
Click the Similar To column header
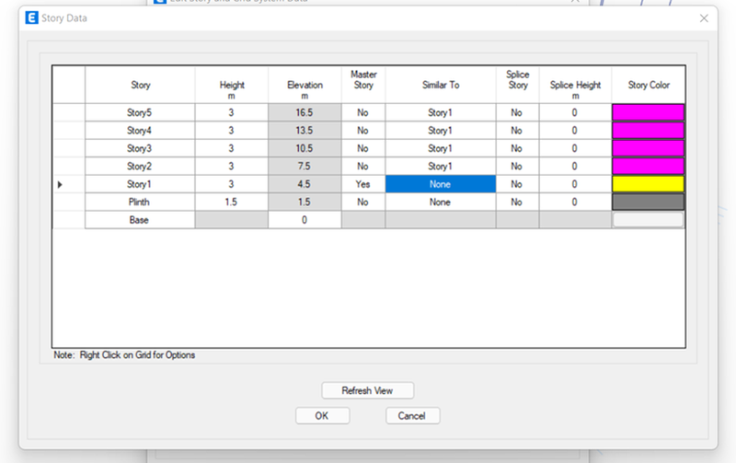tap(441, 85)
